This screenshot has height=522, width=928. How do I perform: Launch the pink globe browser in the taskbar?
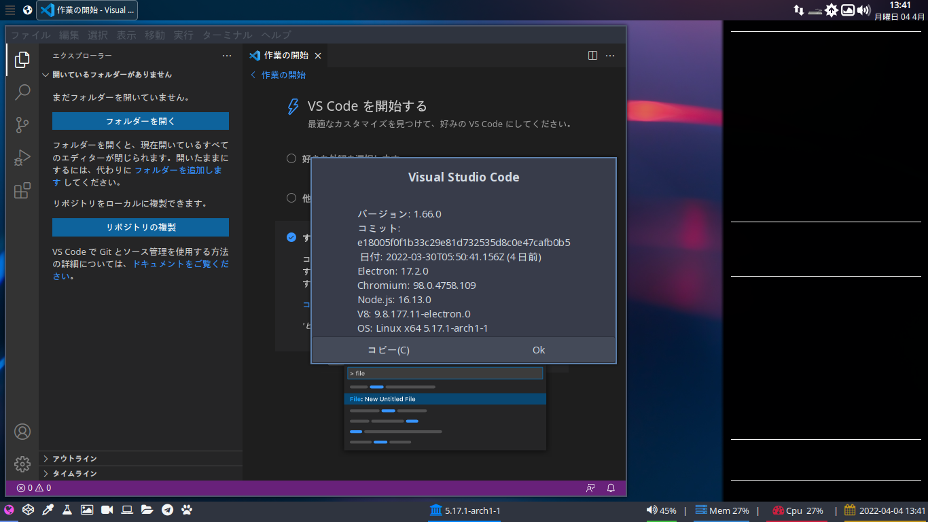point(10,510)
